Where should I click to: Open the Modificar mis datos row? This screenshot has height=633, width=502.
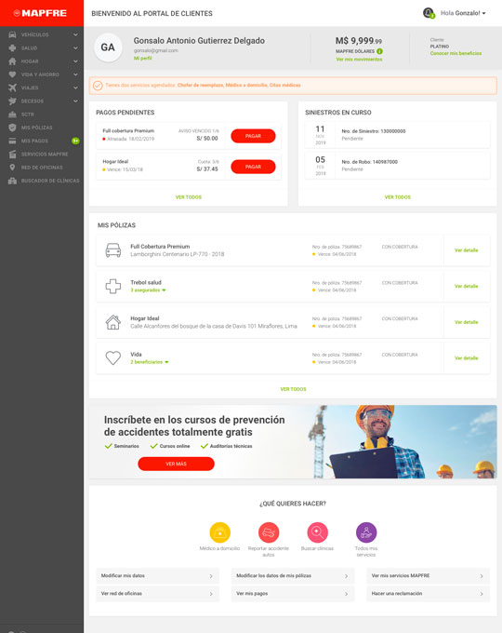[158, 575]
